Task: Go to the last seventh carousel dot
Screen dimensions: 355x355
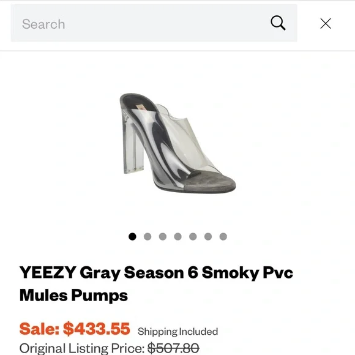Action: click(x=223, y=237)
